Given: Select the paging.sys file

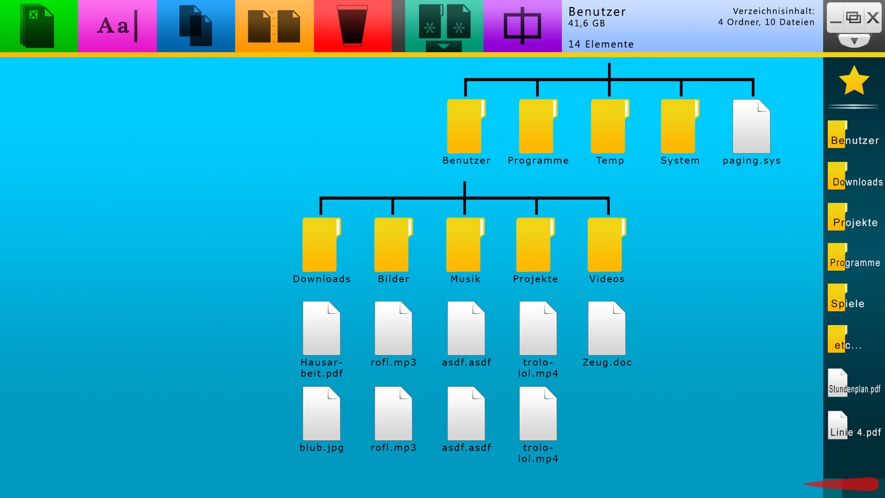Looking at the screenshot, I should click(751, 127).
